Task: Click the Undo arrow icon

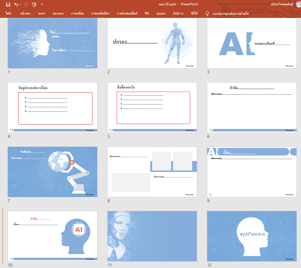Action: coord(16,4)
